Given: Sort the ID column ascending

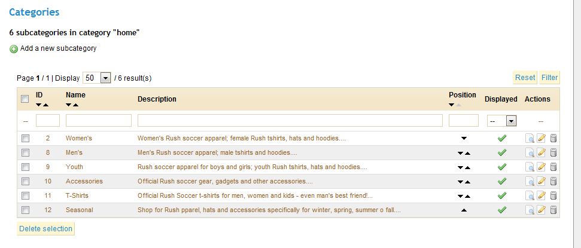Looking at the screenshot, I should point(45,105).
